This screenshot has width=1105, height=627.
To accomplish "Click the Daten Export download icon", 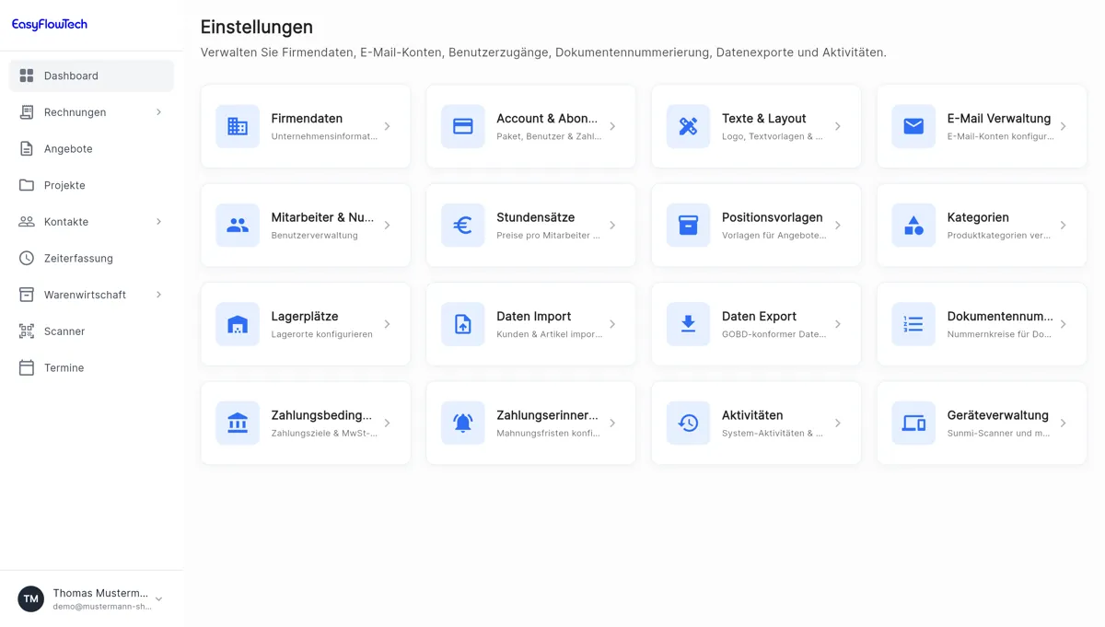I will click(687, 324).
